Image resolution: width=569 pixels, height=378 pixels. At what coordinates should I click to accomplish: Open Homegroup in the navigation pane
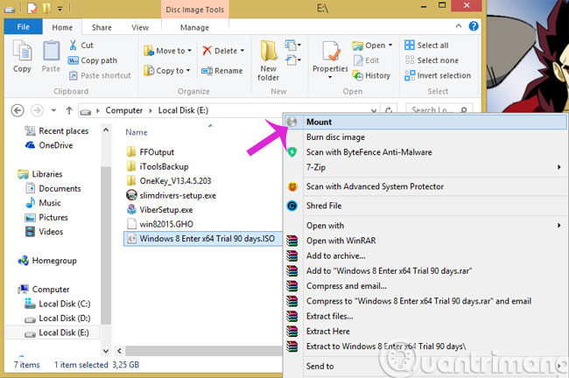(x=54, y=261)
